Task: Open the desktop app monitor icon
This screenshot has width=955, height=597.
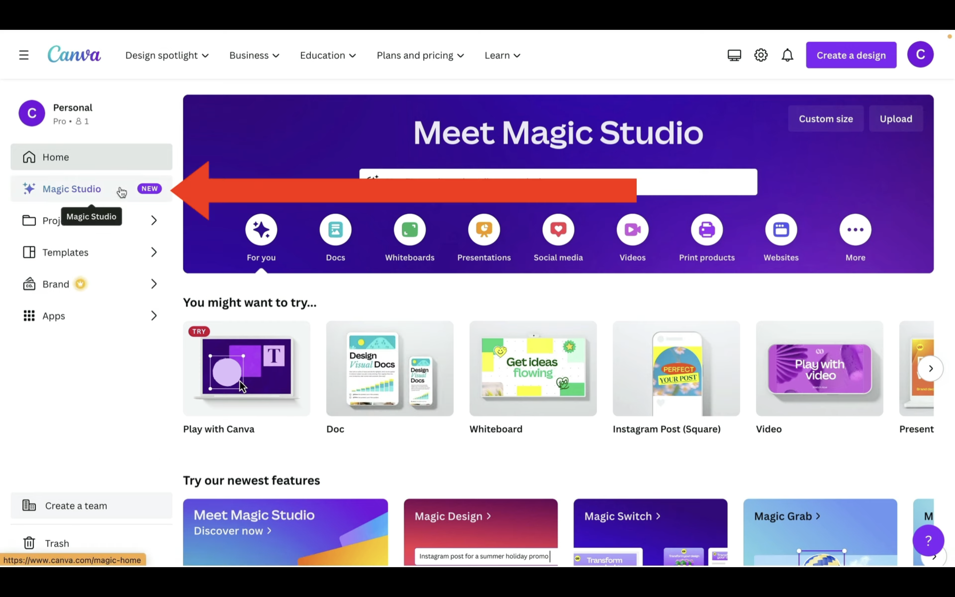Action: pyautogui.click(x=734, y=55)
